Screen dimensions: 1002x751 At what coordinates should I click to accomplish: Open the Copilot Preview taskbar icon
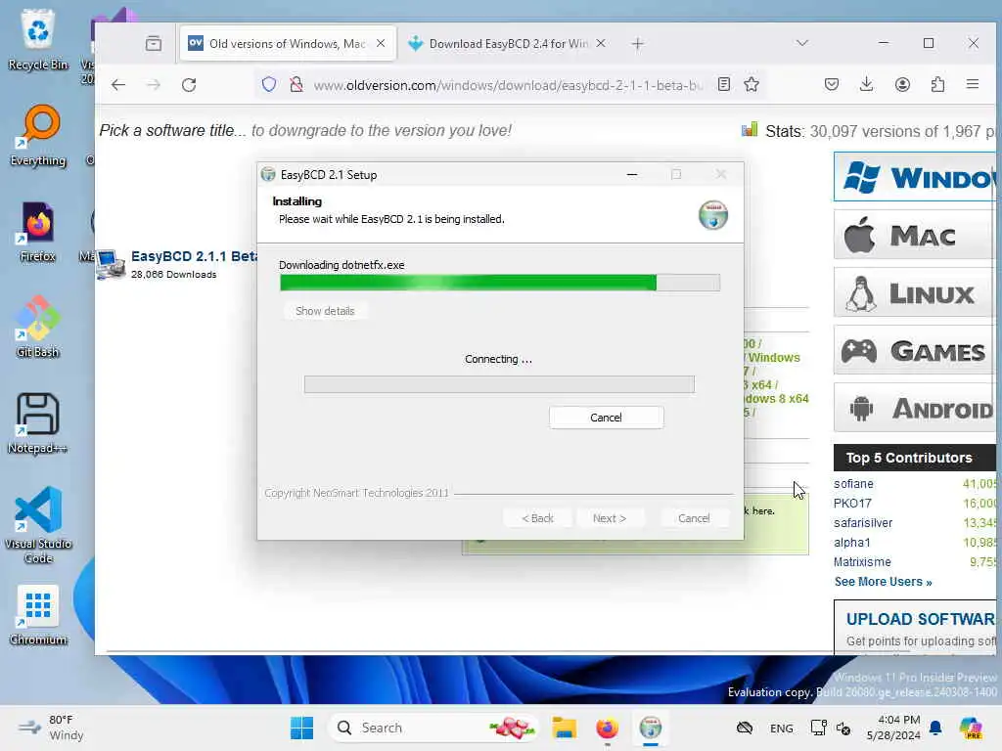(971, 728)
